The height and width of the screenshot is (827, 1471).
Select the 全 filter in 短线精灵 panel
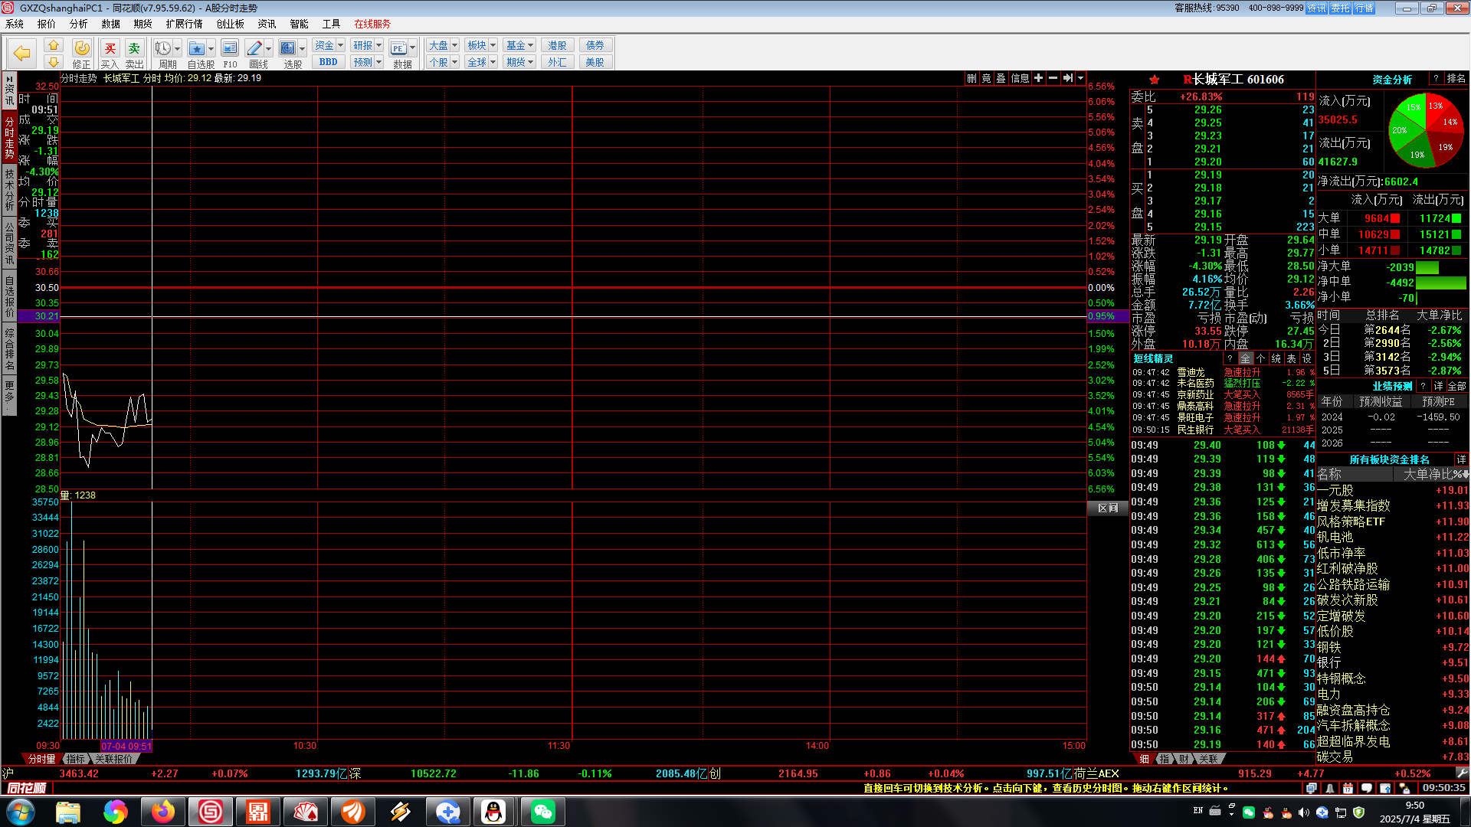[x=1246, y=358]
